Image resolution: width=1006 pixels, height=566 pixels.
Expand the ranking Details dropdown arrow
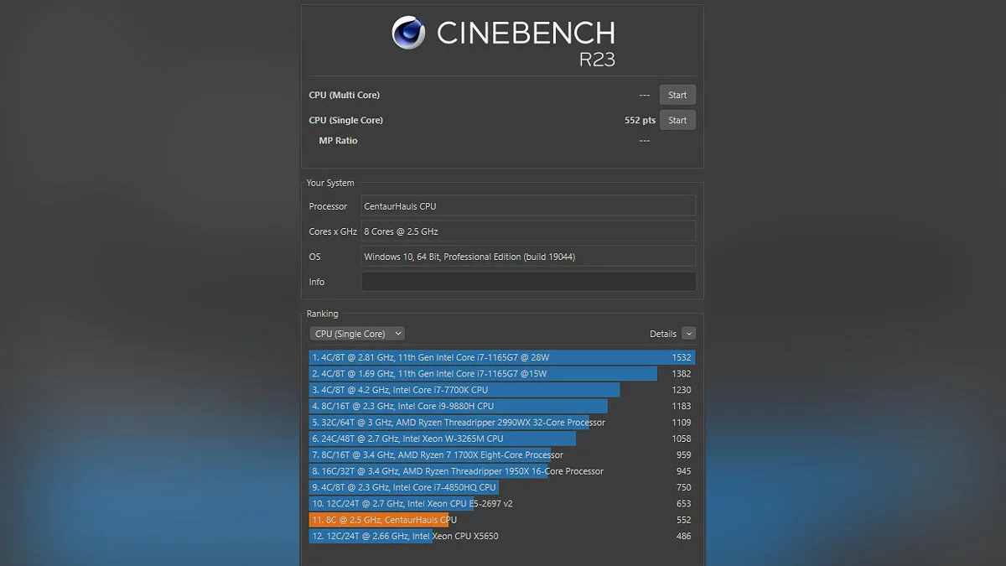688,334
